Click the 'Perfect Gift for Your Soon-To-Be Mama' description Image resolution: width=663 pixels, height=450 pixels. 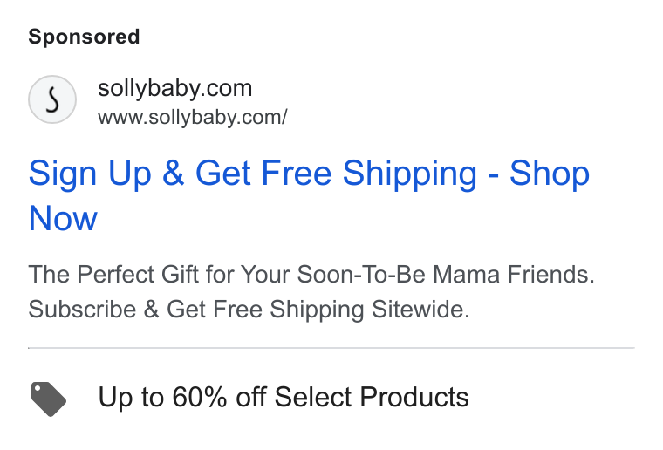[311, 274]
